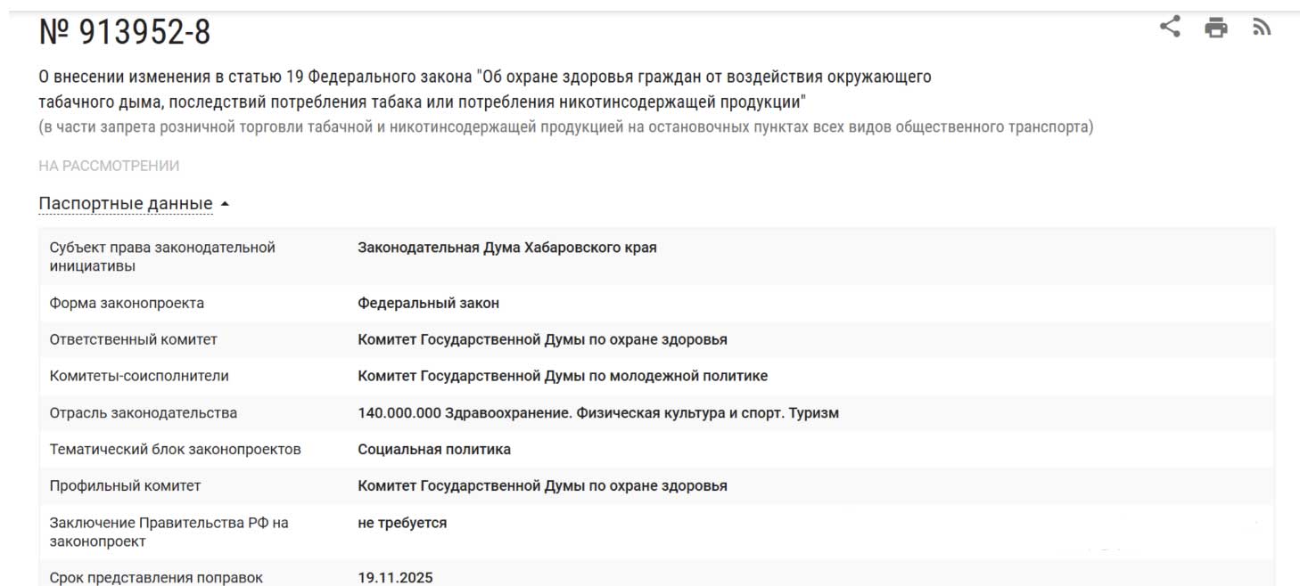Click the не требуется conclusion value

[x=402, y=523]
